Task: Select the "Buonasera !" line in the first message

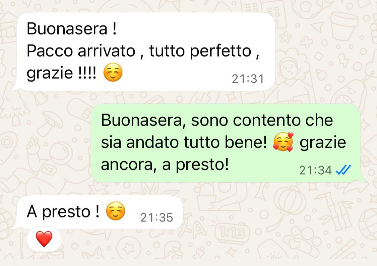Action: (72, 28)
